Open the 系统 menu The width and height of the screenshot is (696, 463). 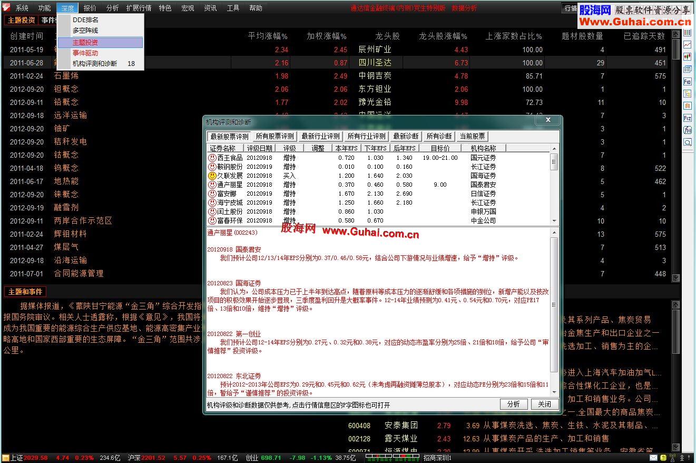click(x=22, y=8)
